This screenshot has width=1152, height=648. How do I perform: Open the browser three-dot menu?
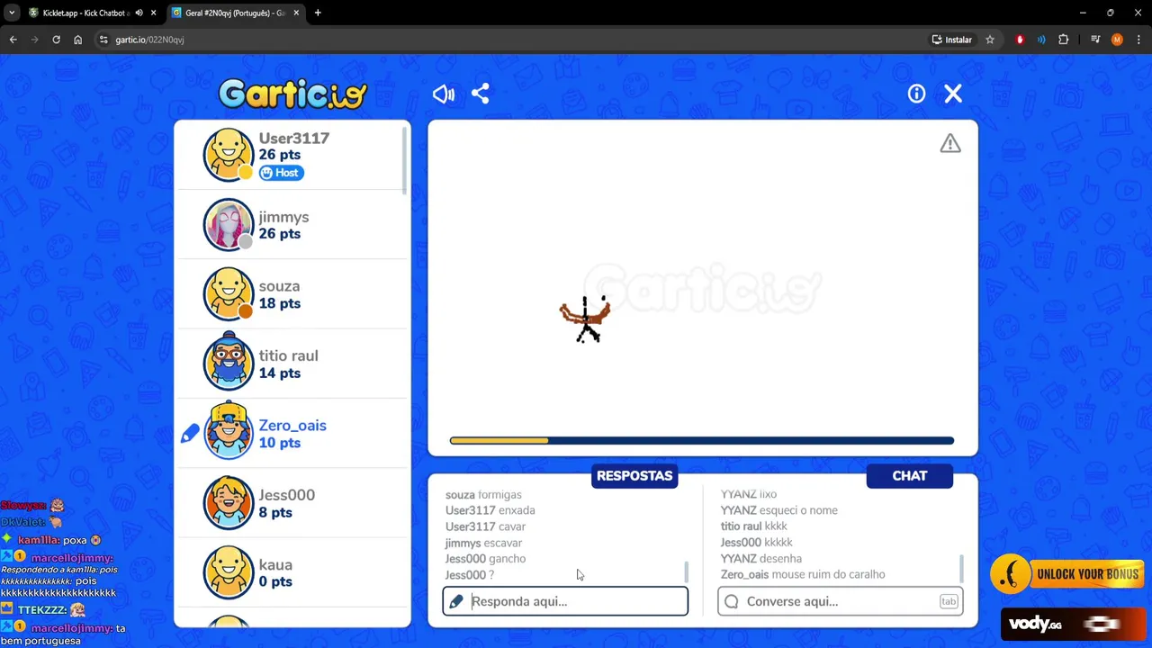click(1138, 40)
